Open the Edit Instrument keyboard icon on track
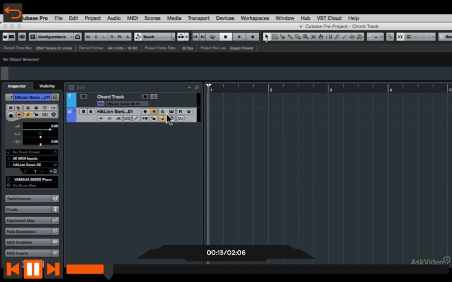 171,111
